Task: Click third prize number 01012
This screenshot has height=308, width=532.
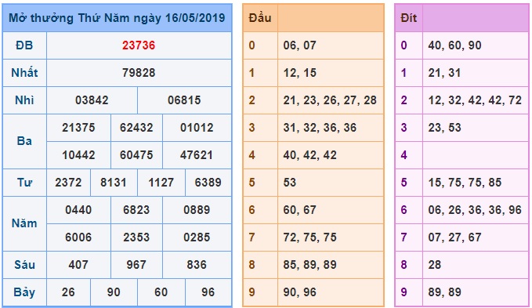Action: click(x=197, y=128)
